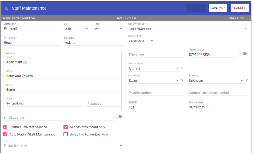Click the Staff ID field
Screen dimensions: 253x154
(156, 107)
